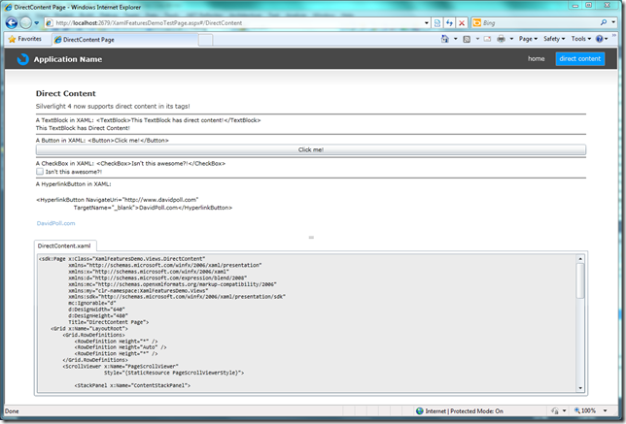Select the DirectContent.xaml tab
Screen dimensions: 626x424
[64, 245]
